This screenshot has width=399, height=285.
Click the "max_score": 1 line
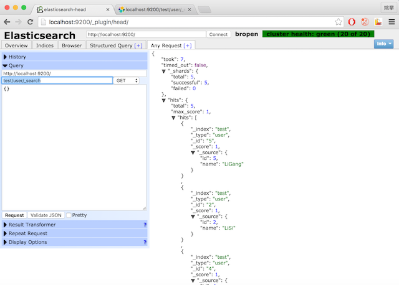click(191, 112)
